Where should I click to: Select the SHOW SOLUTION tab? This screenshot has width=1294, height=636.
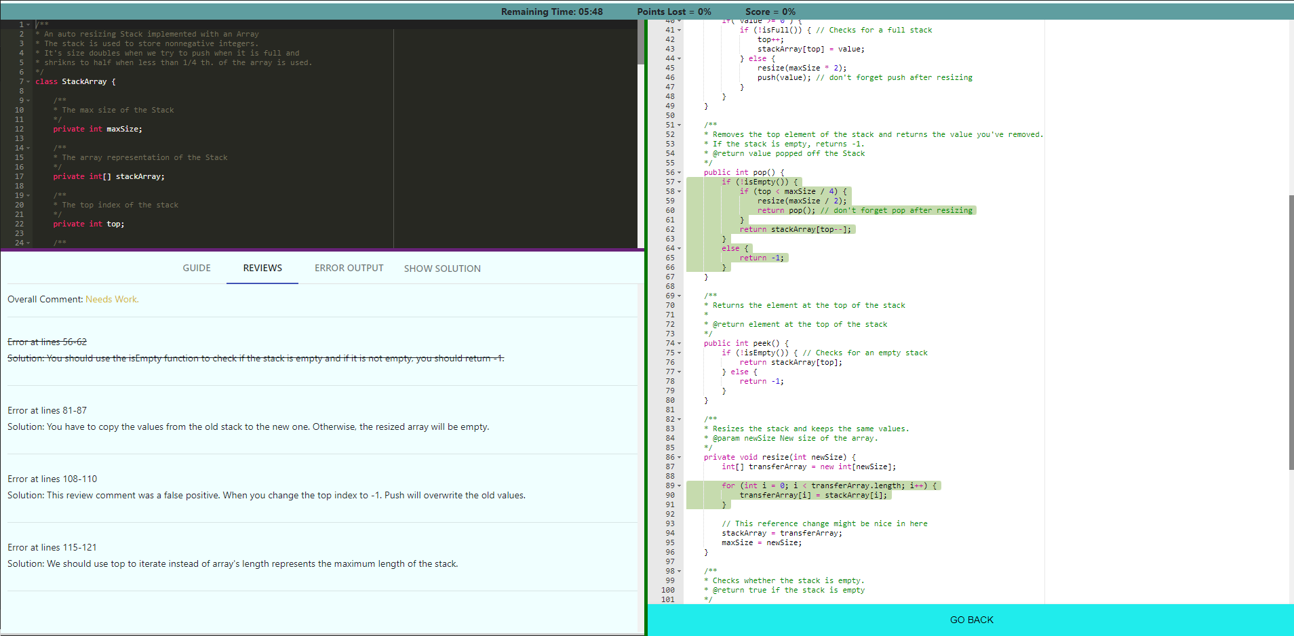pyautogui.click(x=442, y=269)
